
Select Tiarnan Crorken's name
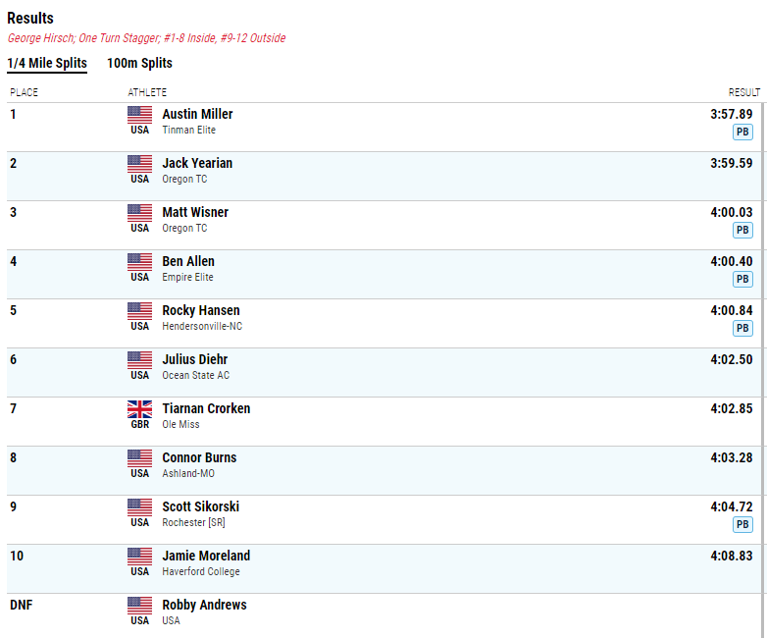[206, 408]
